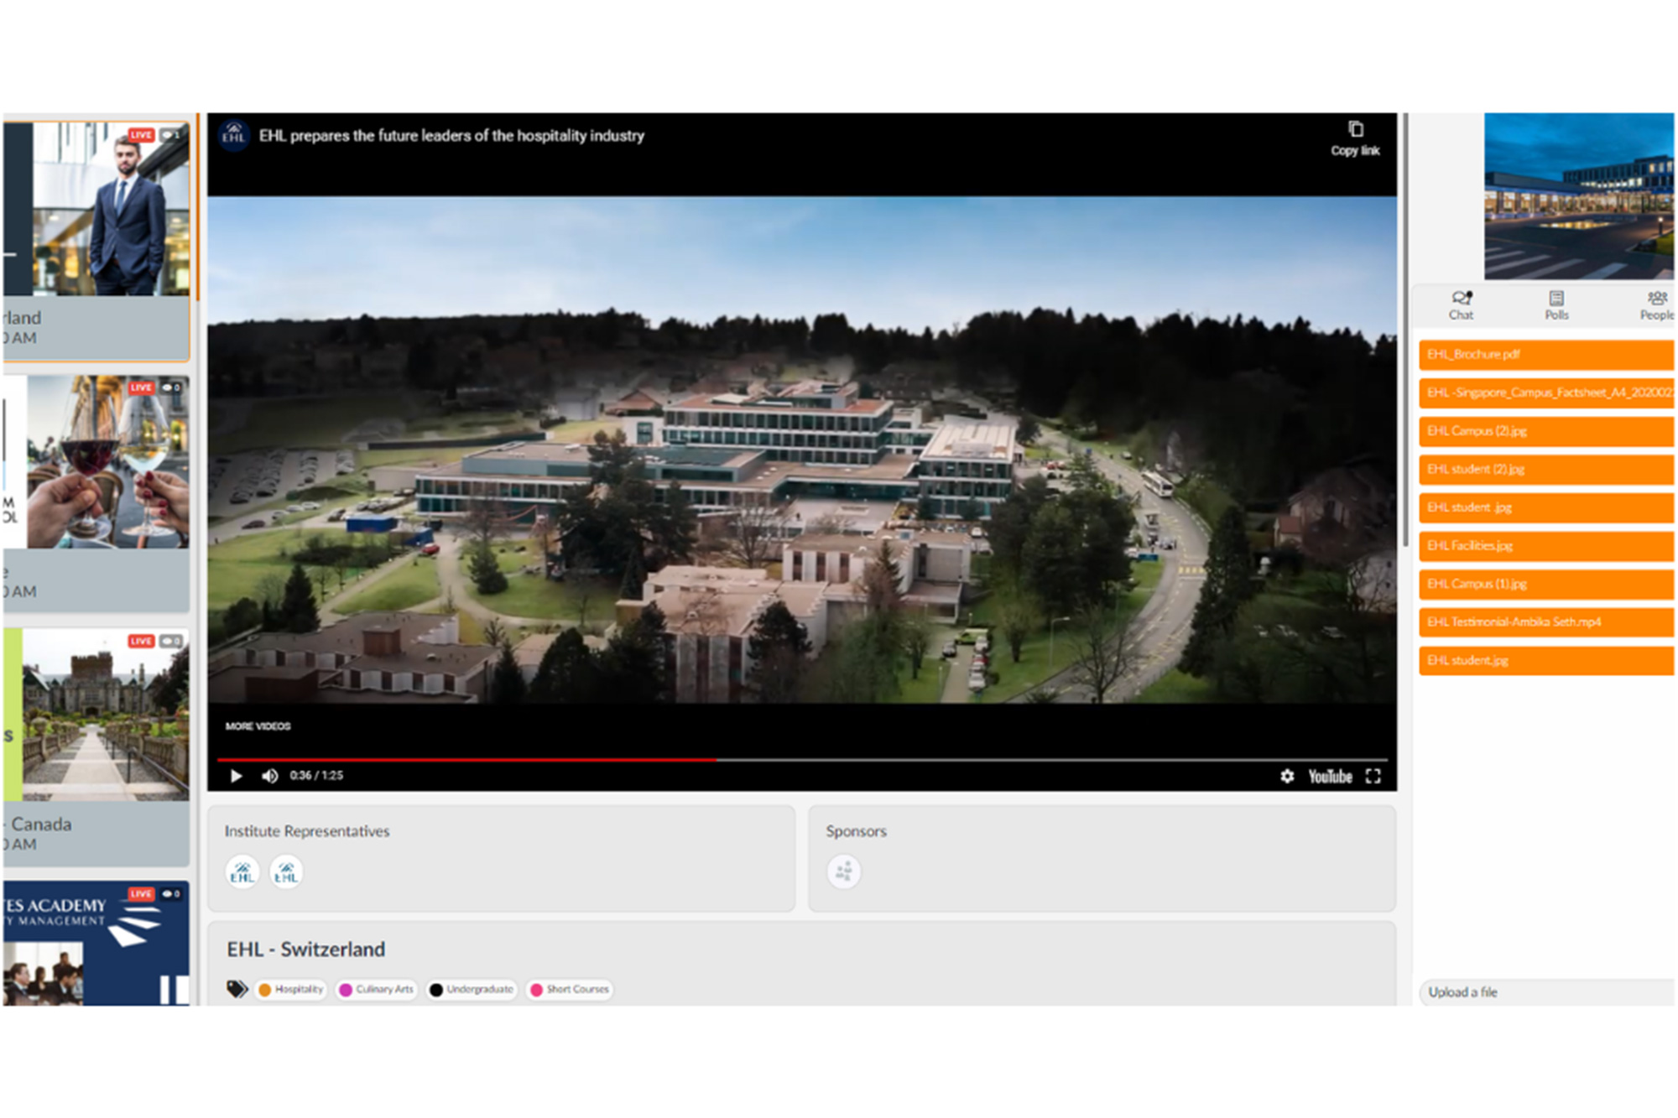Click the Sponsors label
The height and width of the screenshot is (1118, 1678).
[x=856, y=831]
